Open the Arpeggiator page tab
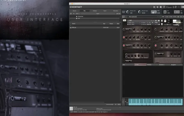Screen dimensions: 184x116 point(177,65)
